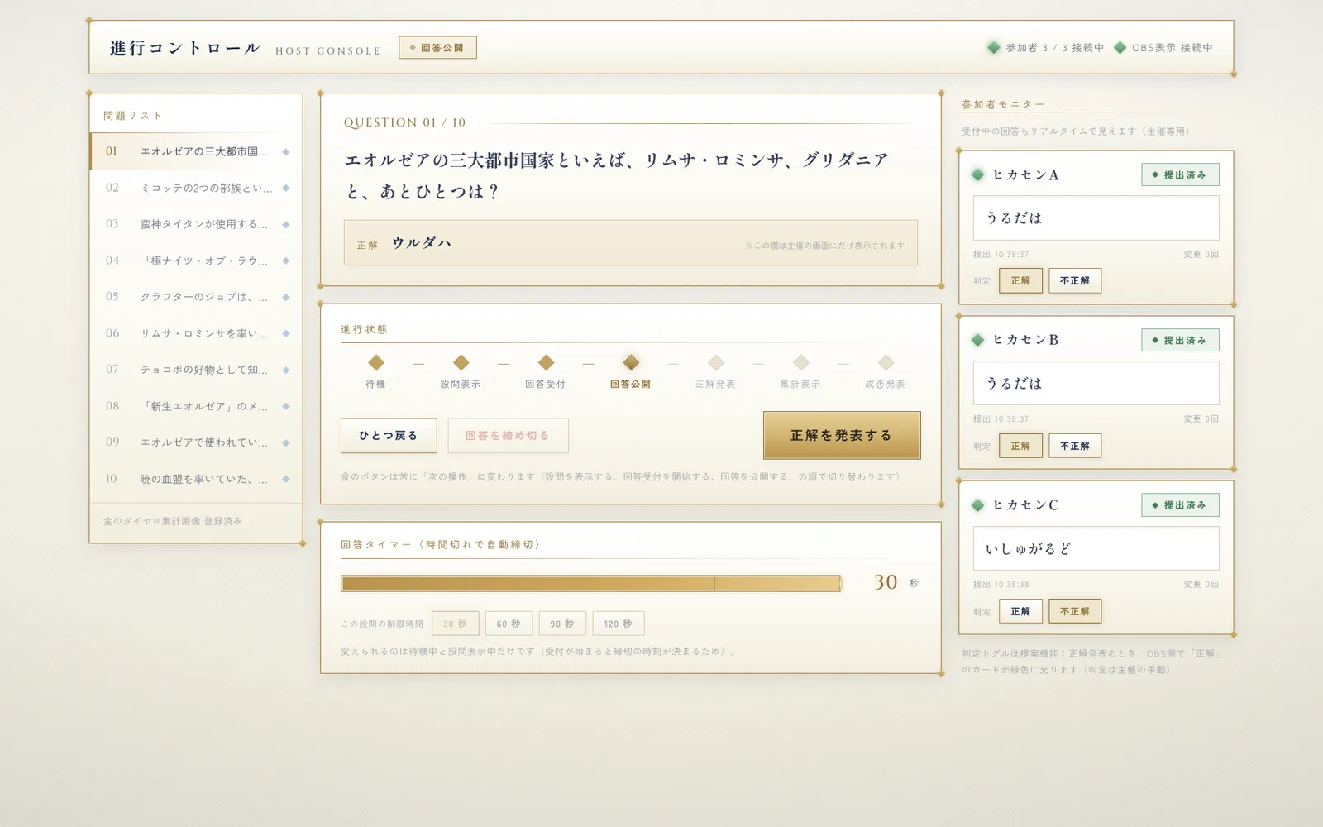Click the 集計表示 step diamond
This screenshot has width=1323, height=827.
pos(800,362)
